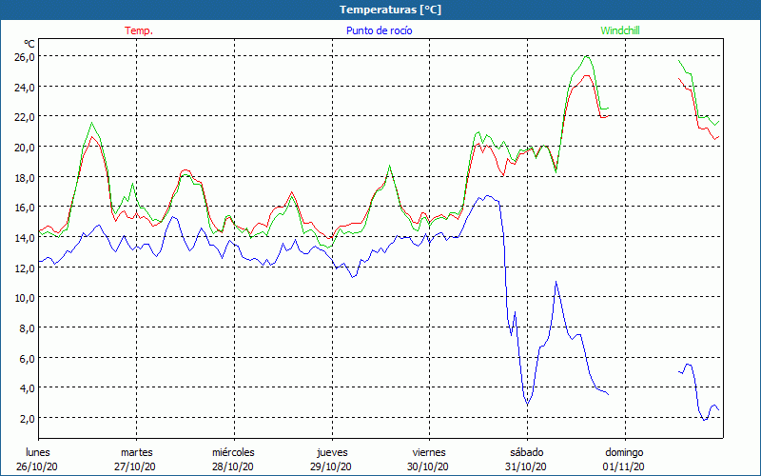Image resolution: width=761 pixels, height=476 pixels.
Task: Click the 'martes' day label
Action: point(137,452)
